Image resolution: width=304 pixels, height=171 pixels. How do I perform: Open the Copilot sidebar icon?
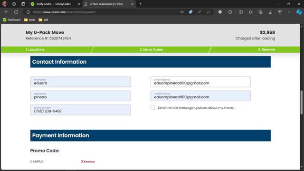299,12
